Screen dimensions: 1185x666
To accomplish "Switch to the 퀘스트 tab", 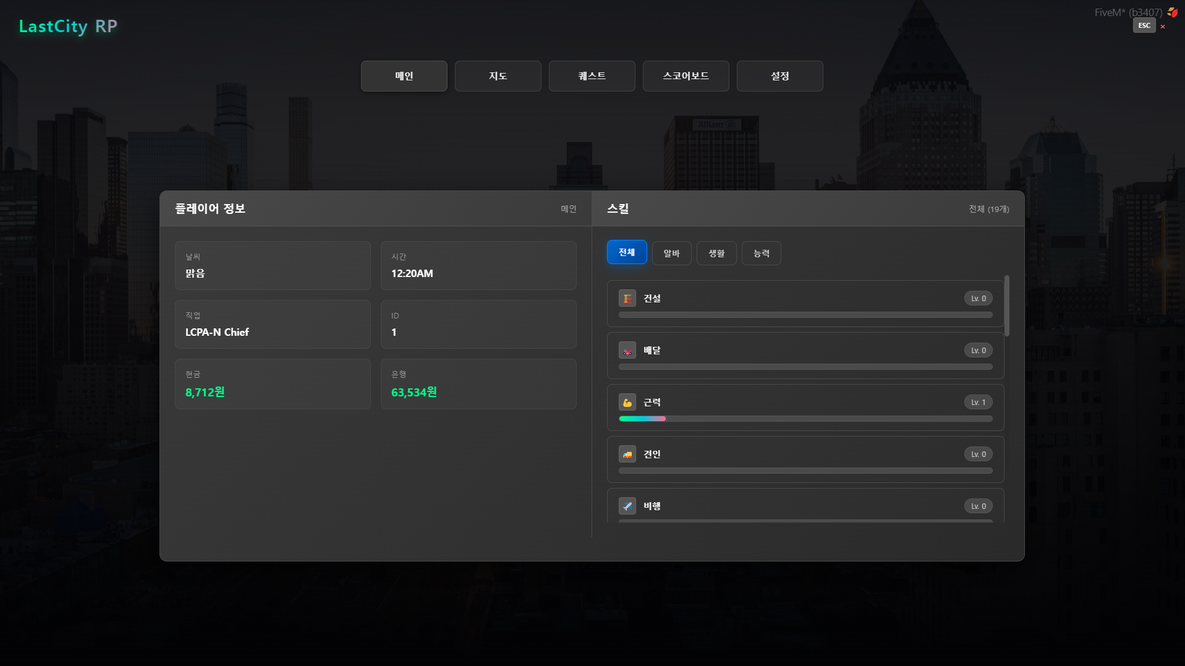I will click(x=592, y=76).
